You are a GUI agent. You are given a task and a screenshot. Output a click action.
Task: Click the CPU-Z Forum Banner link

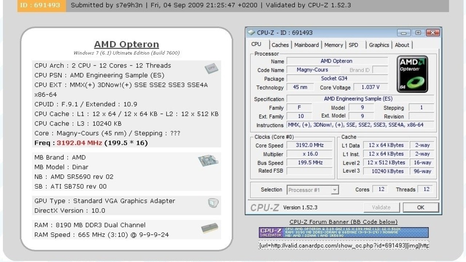(x=344, y=222)
